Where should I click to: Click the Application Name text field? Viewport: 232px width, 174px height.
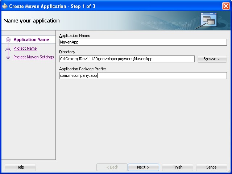(143, 42)
